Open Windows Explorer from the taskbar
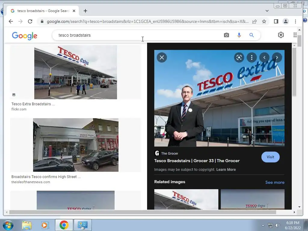 (x=26, y=225)
